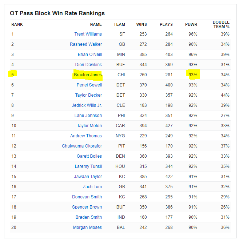
Task: Click the Taylor Moton link
Action: click(x=89, y=126)
